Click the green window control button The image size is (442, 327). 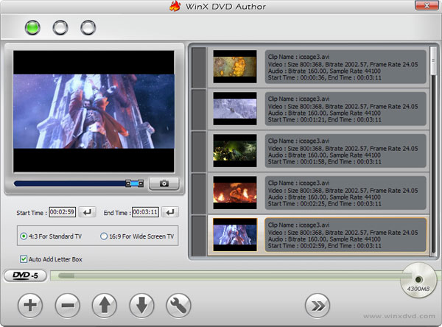tap(32, 28)
